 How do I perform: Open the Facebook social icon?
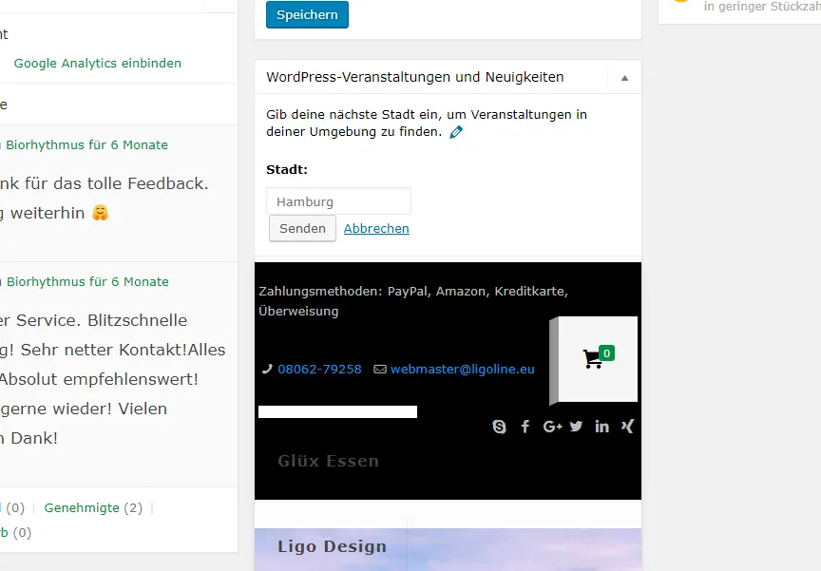click(x=525, y=427)
